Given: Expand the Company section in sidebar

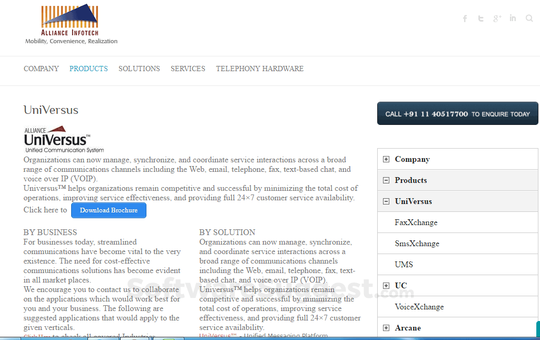Looking at the screenshot, I should 386,159.
